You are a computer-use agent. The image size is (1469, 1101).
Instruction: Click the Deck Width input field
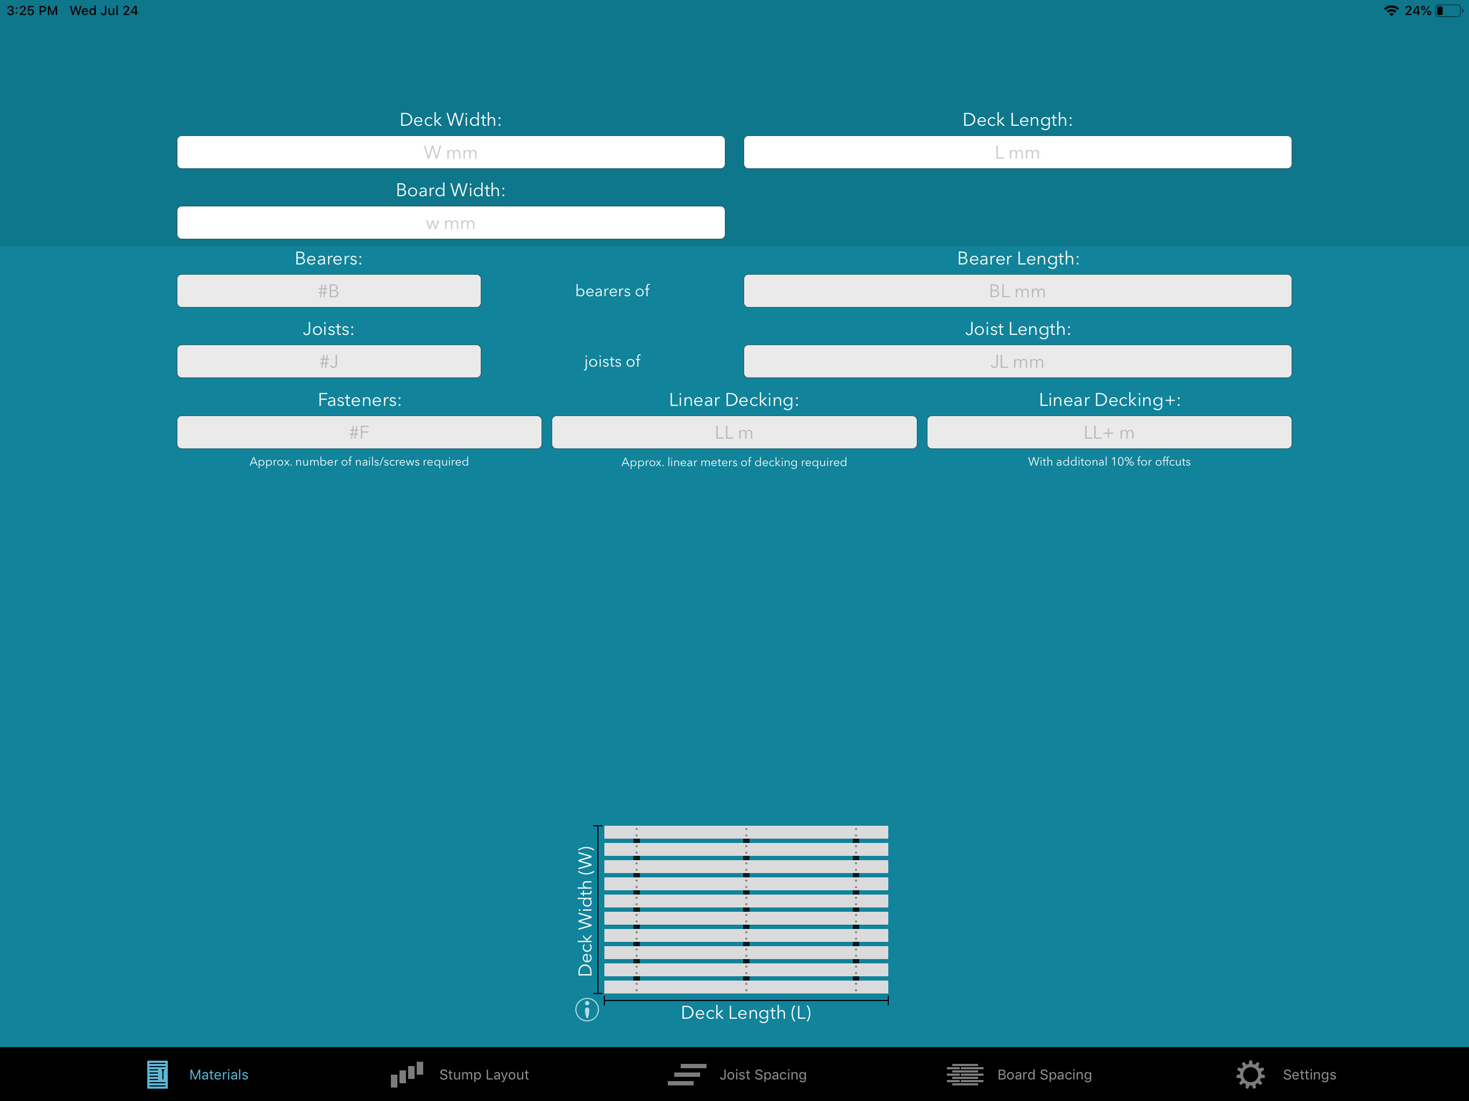pos(450,152)
